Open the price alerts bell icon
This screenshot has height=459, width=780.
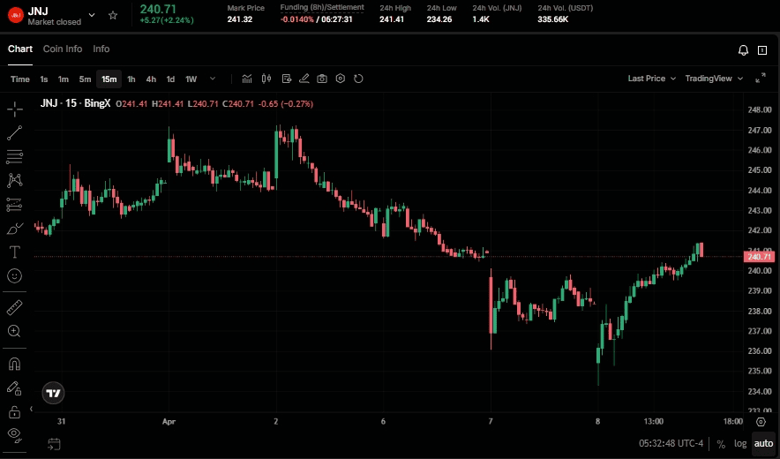point(743,50)
